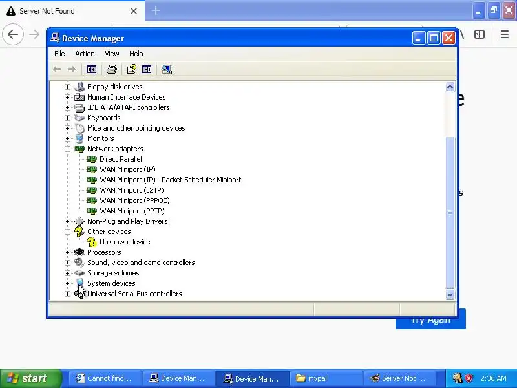
Task: Click the Print toolbar icon
Action: point(111,69)
